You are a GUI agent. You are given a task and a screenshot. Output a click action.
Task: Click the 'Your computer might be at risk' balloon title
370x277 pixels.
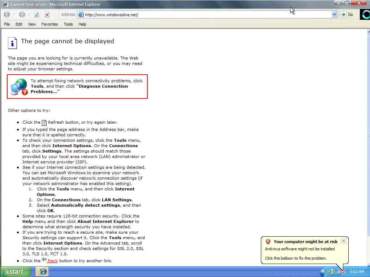306,242
